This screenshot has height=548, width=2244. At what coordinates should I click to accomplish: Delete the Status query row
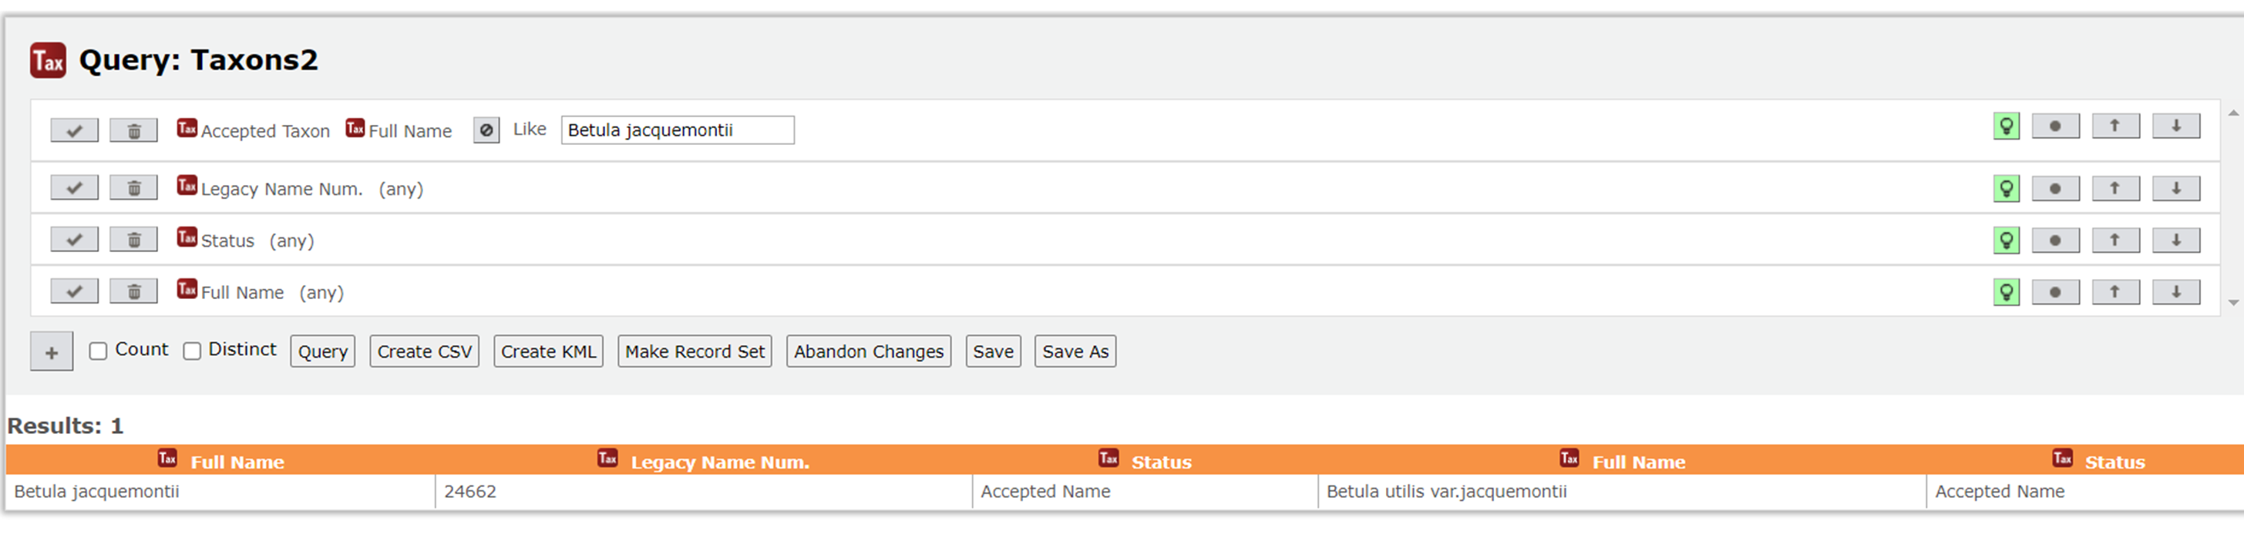click(x=133, y=239)
